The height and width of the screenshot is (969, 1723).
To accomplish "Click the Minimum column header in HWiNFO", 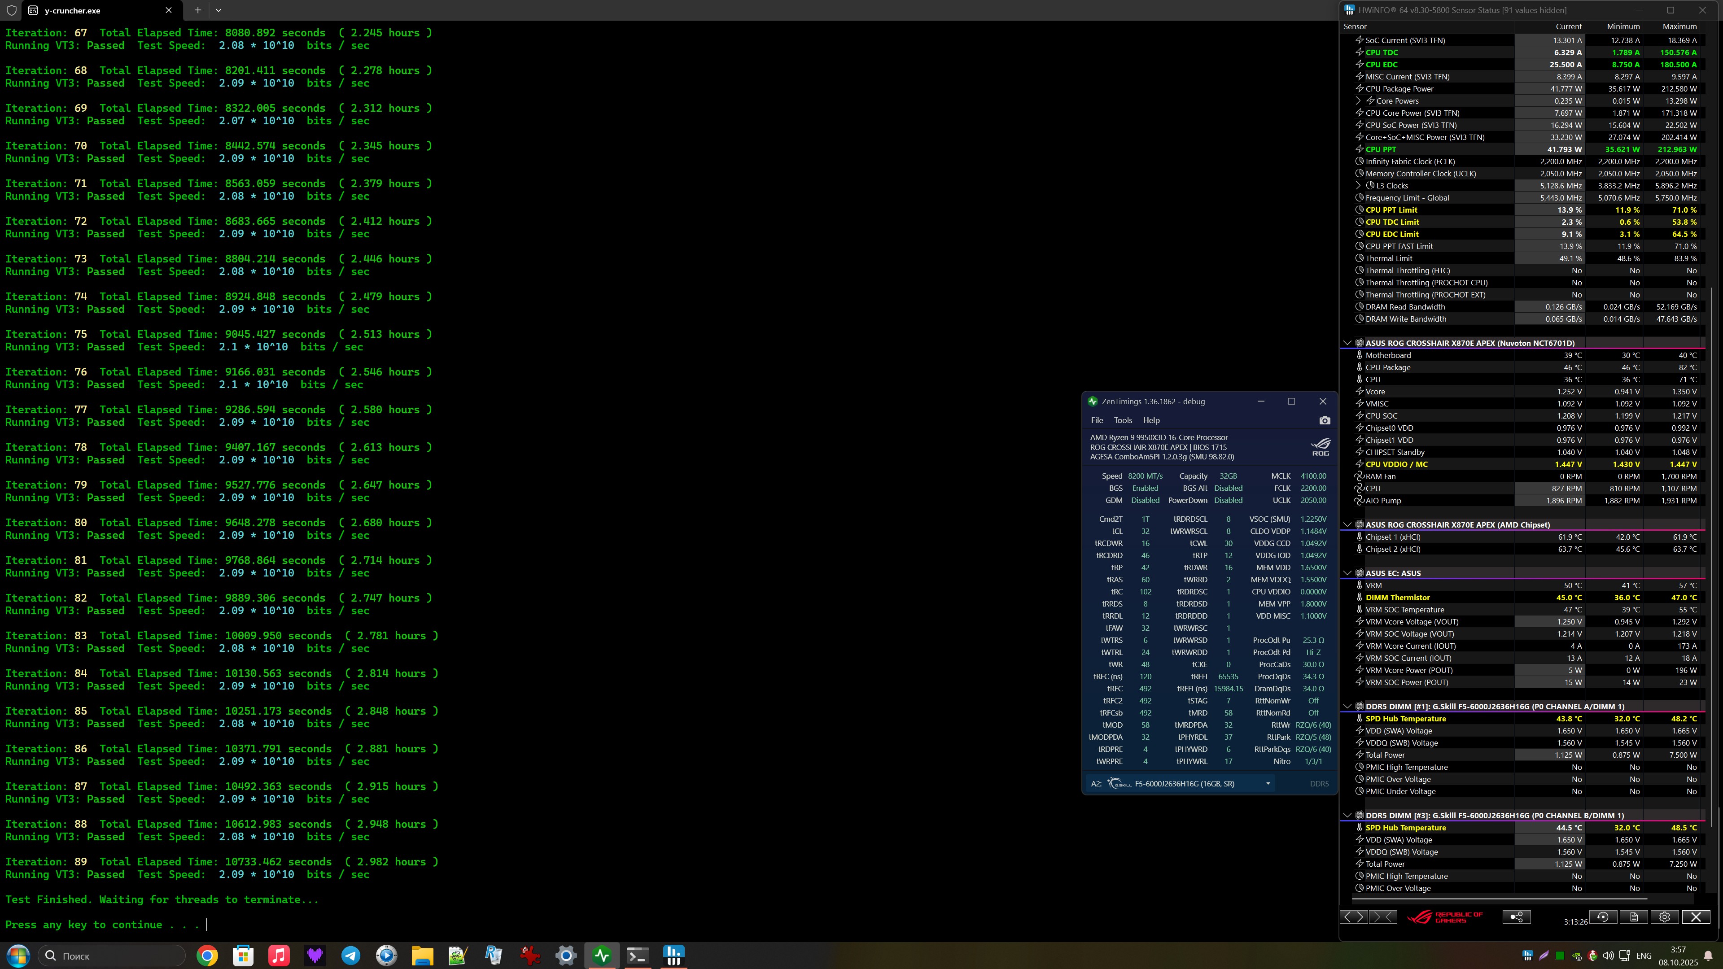I will 1614,27.
